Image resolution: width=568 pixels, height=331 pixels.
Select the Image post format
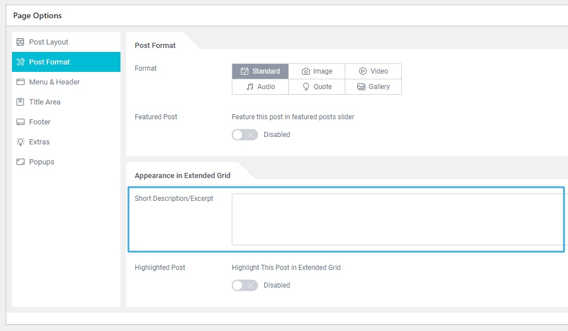[x=317, y=71]
